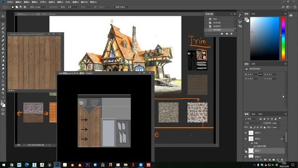Click History panel create snapshot camera icon
This screenshot has width=298, height=168.
tap(227, 34)
